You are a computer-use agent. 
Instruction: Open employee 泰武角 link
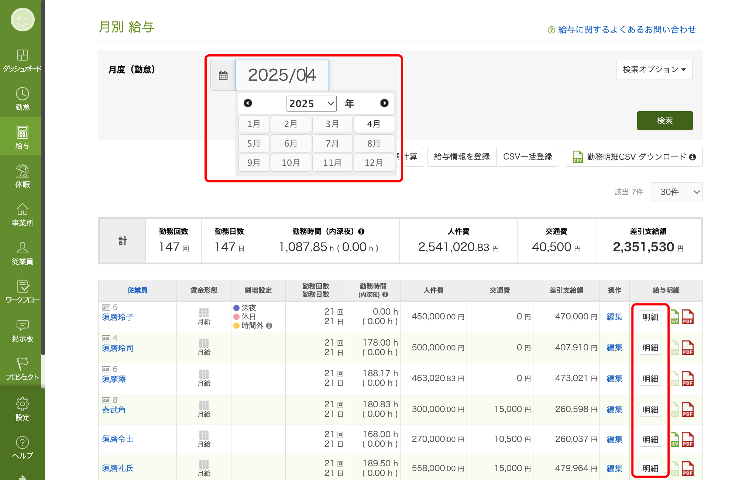pos(114,410)
